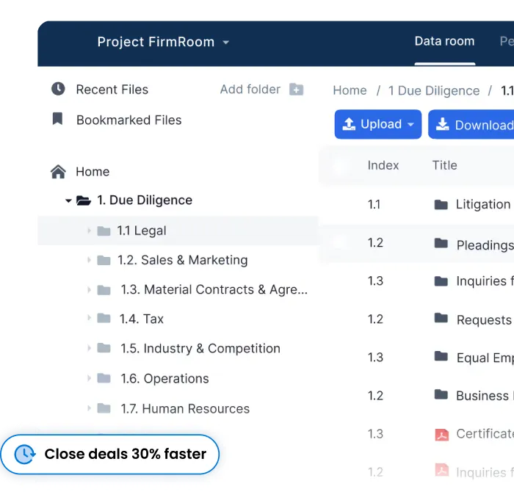Click the Business folder icon
514x492 pixels.
tap(441, 394)
